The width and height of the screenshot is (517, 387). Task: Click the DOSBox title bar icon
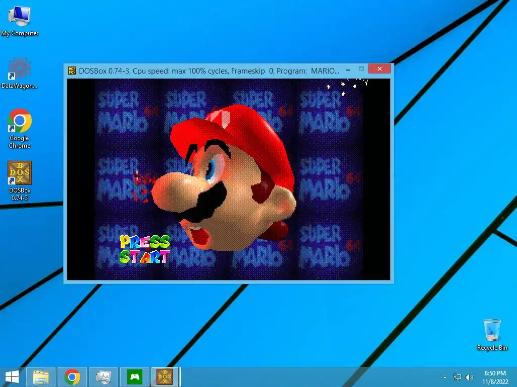(x=72, y=71)
